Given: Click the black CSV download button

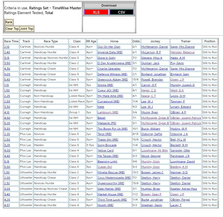Looking at the screenshot, I should pos(121,12).
